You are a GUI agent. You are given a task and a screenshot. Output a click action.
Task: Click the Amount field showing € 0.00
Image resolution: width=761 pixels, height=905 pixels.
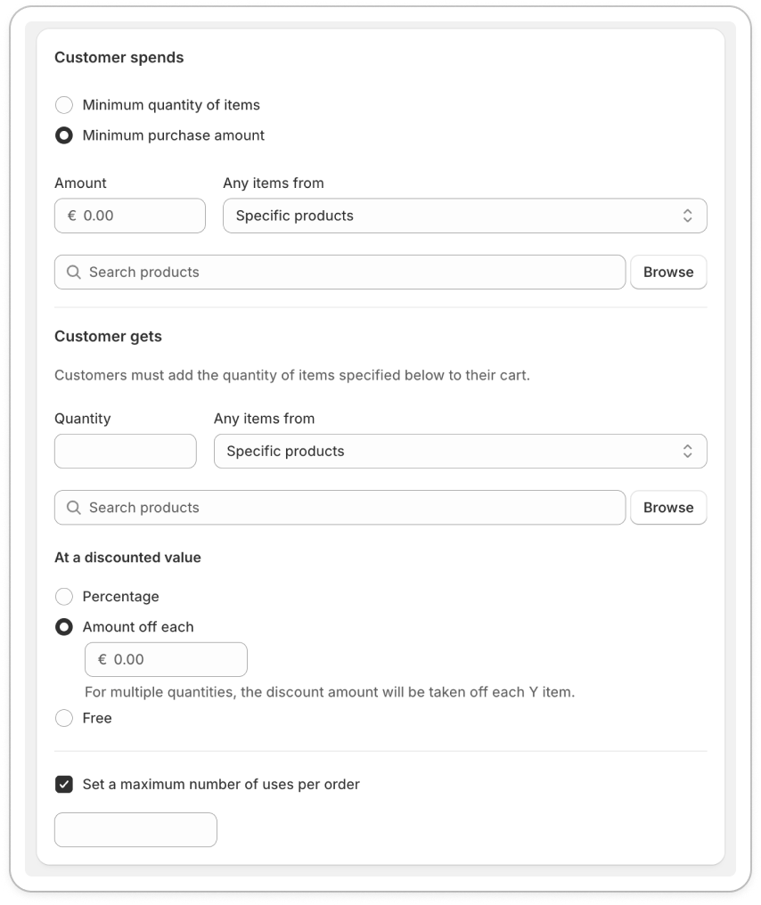pos(129,215)
